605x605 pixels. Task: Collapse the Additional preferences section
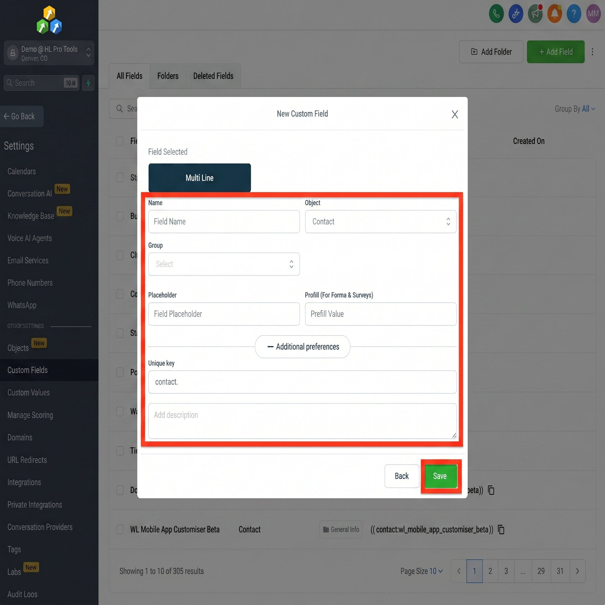tap(302, 347)
